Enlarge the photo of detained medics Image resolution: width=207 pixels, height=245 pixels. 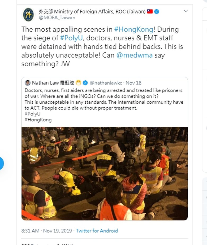point(105,173)
